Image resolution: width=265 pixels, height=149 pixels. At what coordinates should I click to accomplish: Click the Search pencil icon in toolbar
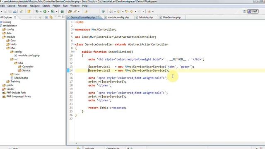tap(75, 12)
